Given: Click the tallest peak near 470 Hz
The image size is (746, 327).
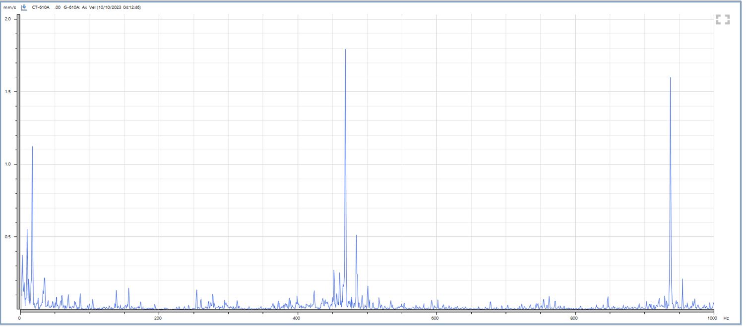Looking at the screenshot, I should [345, 51].
